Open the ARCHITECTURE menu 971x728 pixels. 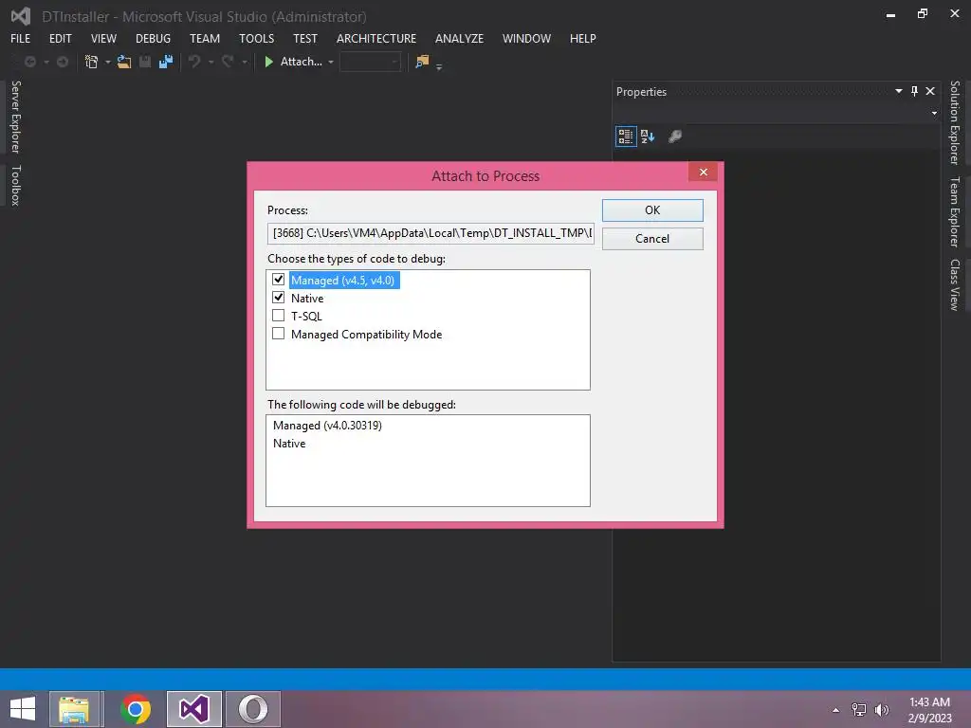click(x=376, y=38)
